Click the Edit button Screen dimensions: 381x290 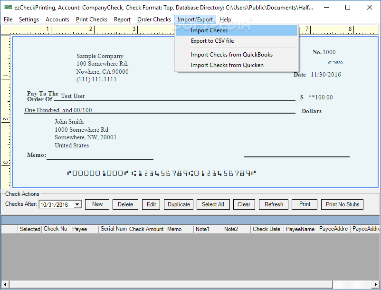[151, 204]
